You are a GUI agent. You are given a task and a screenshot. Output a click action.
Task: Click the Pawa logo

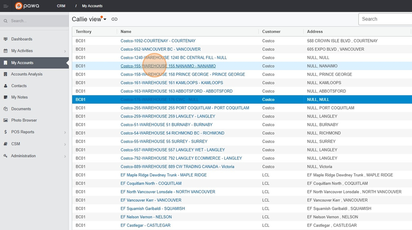[x=27, y=6]
